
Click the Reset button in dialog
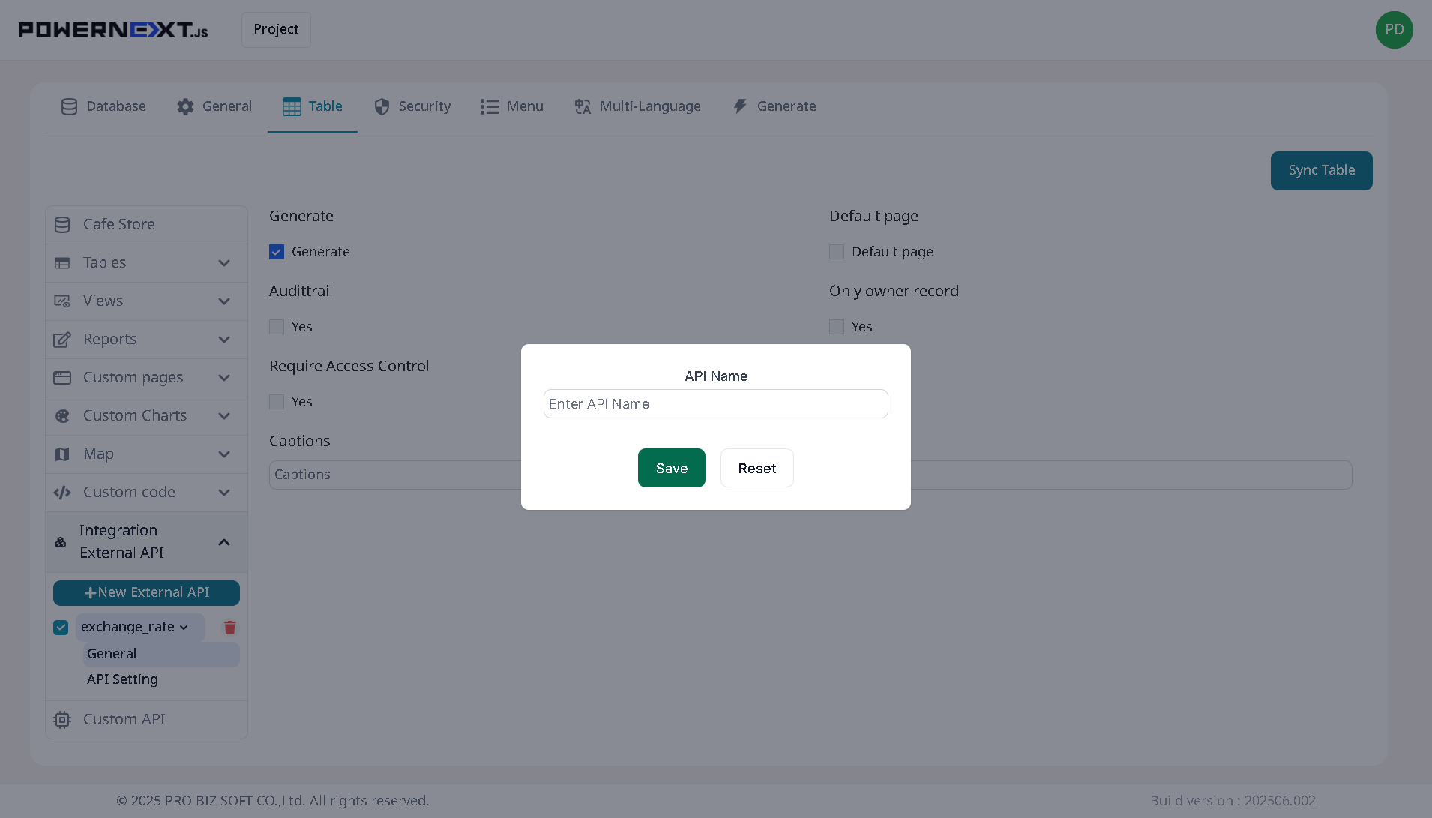(756, 469)
